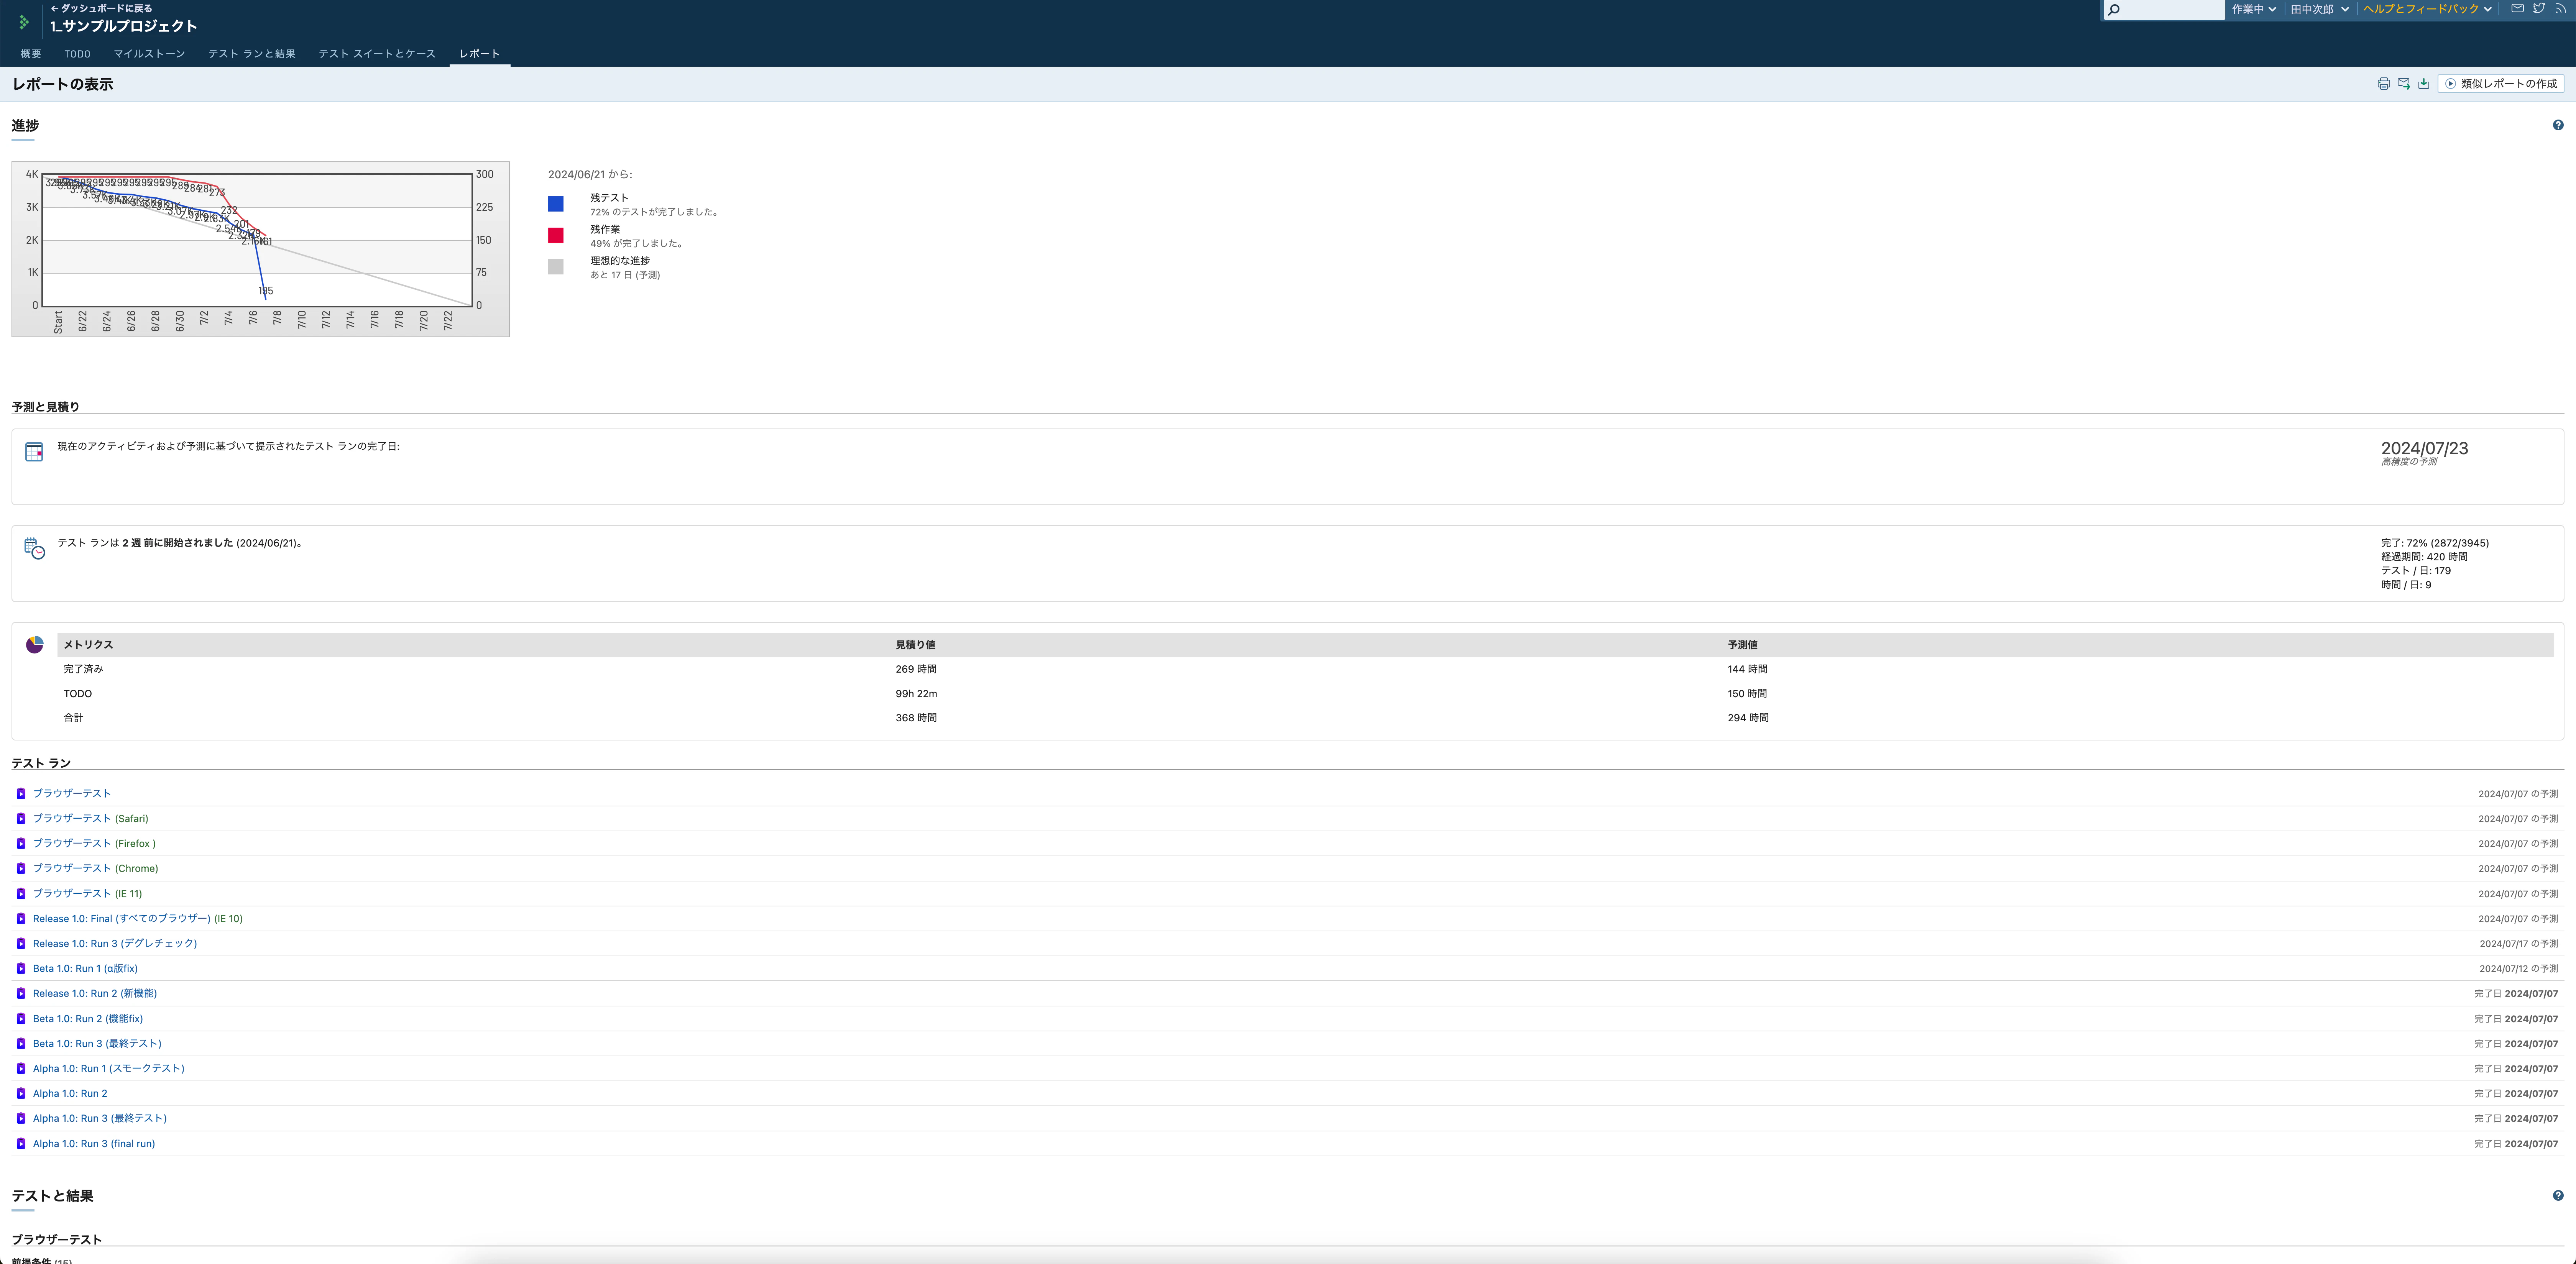Click the 269 時間 estimate value
This screenshot has height=1264, width=2576.
pyautogui.click(x=916, y=669)
